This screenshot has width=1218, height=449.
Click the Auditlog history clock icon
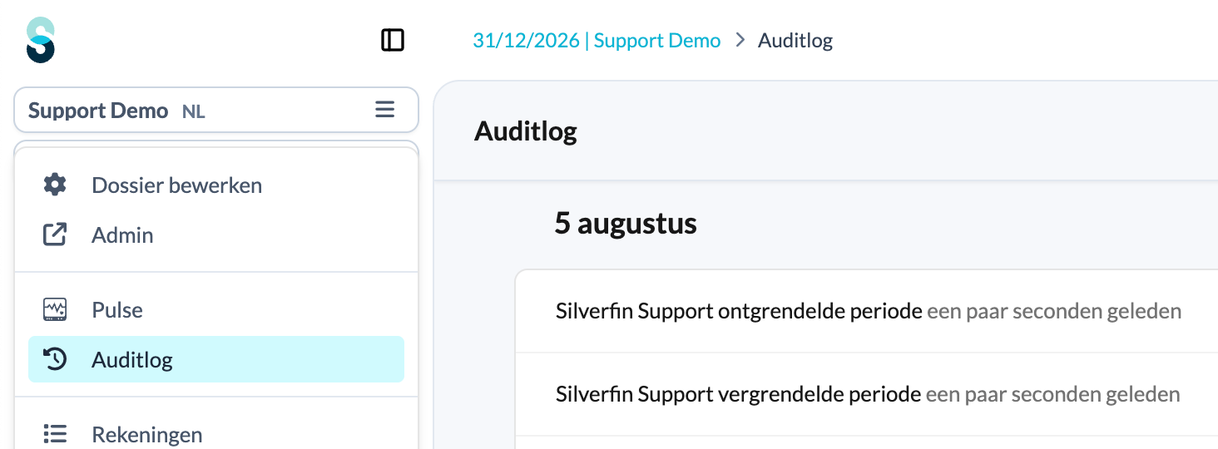coord(55,360)
